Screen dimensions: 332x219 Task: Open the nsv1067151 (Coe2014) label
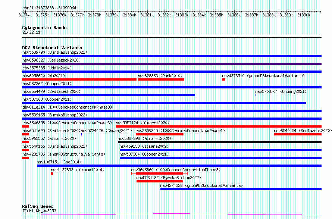pyautogui.click(x=59, y=162)
